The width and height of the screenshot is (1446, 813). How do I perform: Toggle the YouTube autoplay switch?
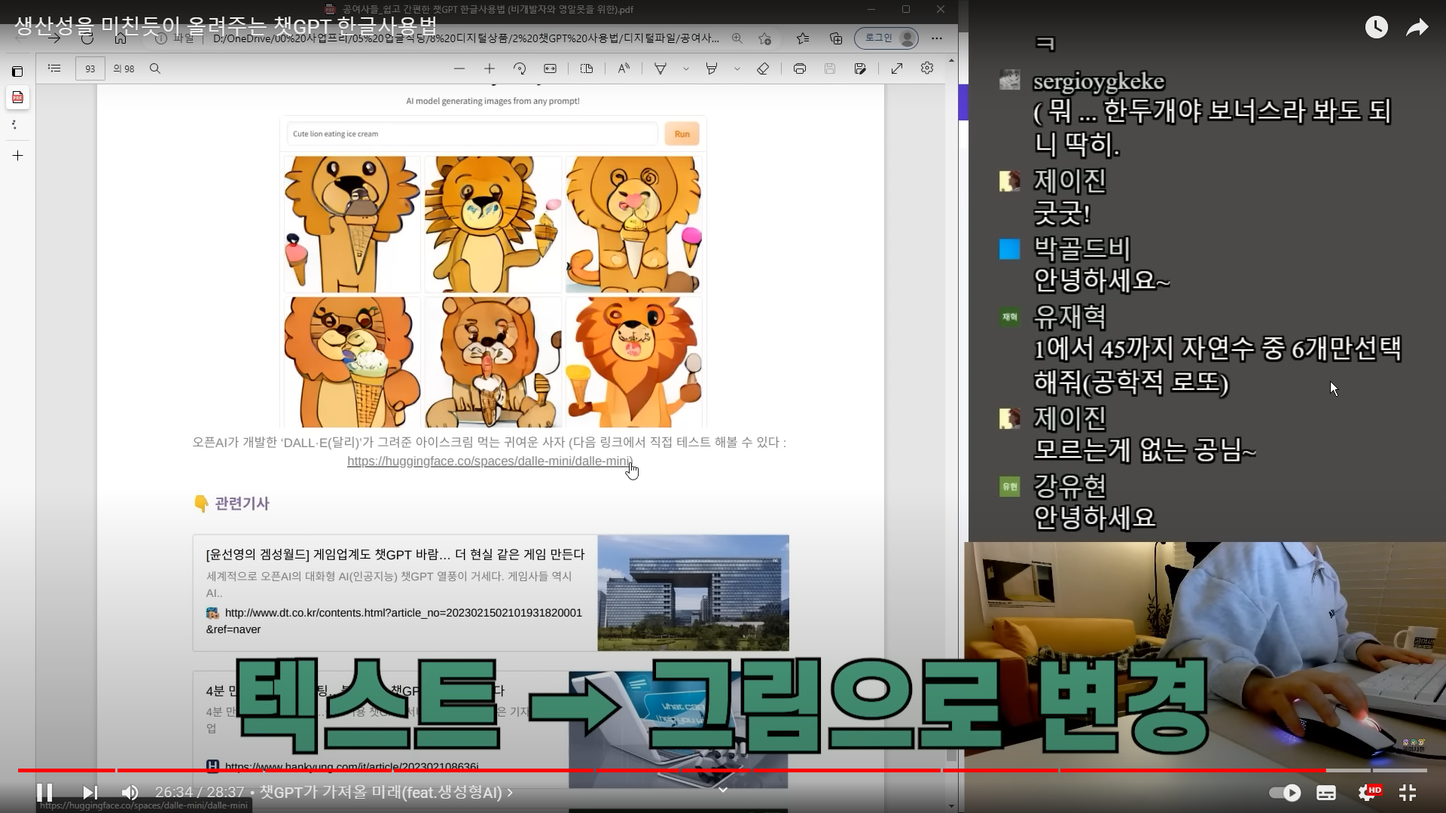(1285, 793)
